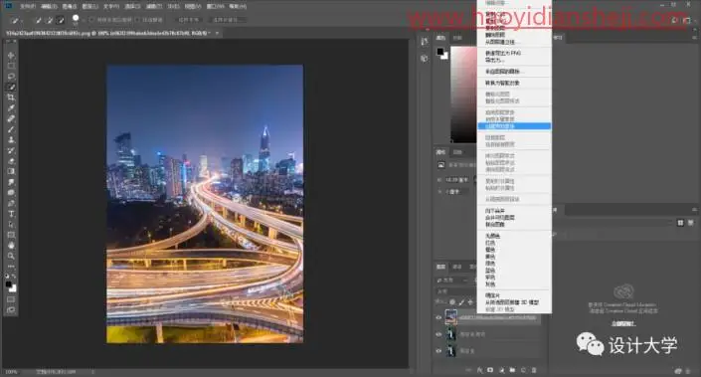Viewport: 701px width, 377px height.
Task: Select the Rectangular Marquee tool
Action: pos(11,66)
